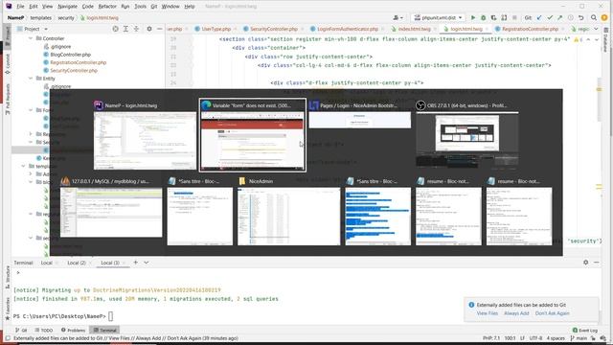Hide the Project panel with minus icon
Image resolution: width=613 pixels, height=345 pixels.
(160, 29)
